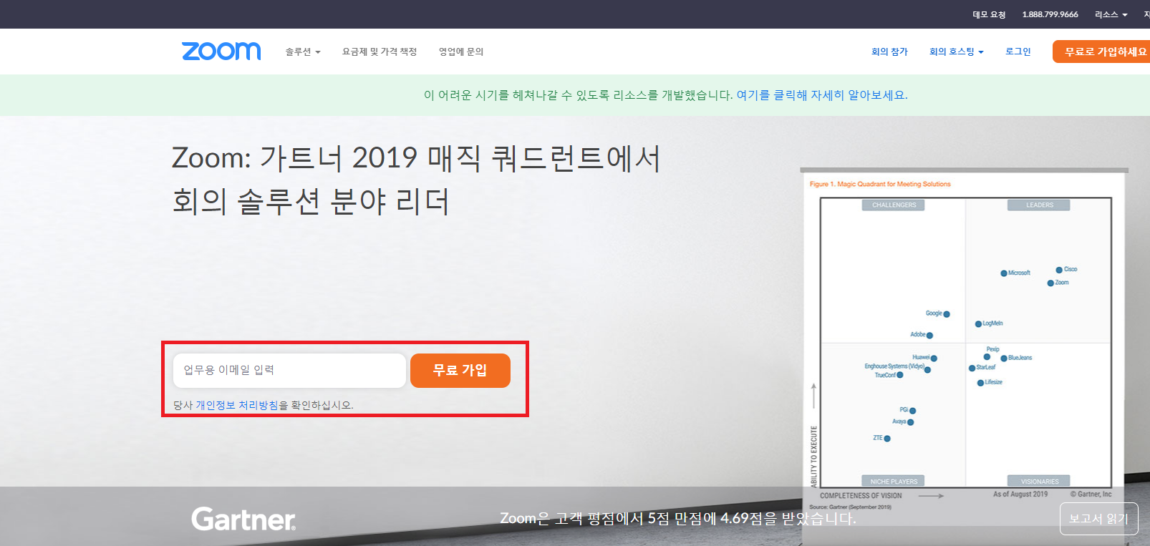Click 데모 요청 in top bar

pyautogui.click(x=989, y=14)
